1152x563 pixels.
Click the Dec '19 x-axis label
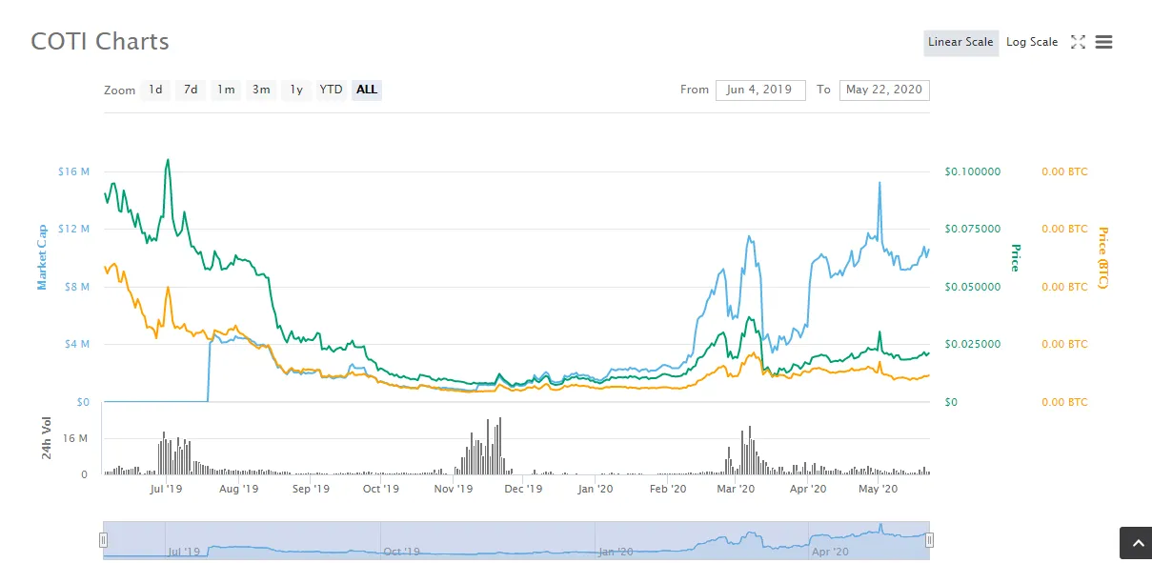click(523, 489)
